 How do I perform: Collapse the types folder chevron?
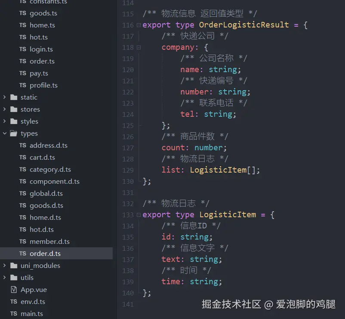5,133
